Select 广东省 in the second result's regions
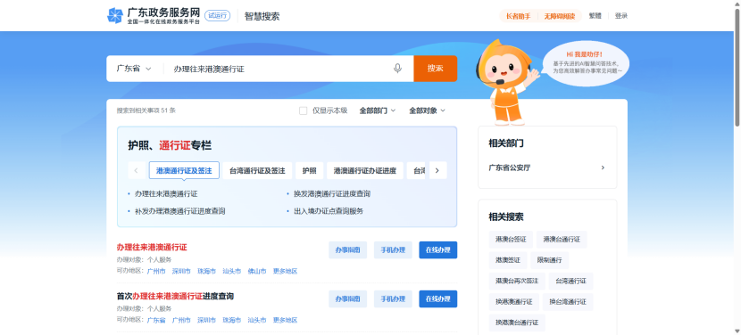Screen dimensions: 741x335 [x=156, y=320]
